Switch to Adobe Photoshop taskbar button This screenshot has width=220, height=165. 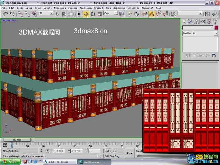pos(60,162)
